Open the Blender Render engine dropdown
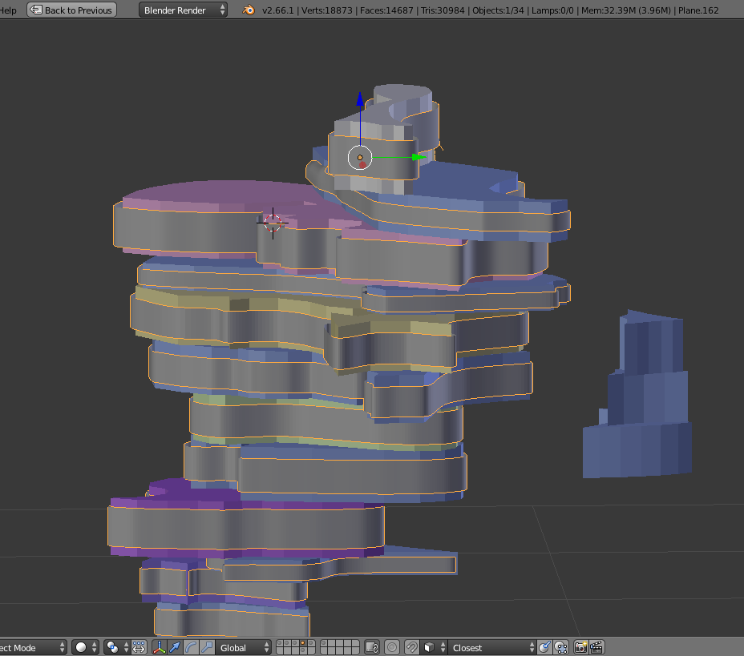The height and width of the screenshot is (656, 744). (x=183, y=10)
